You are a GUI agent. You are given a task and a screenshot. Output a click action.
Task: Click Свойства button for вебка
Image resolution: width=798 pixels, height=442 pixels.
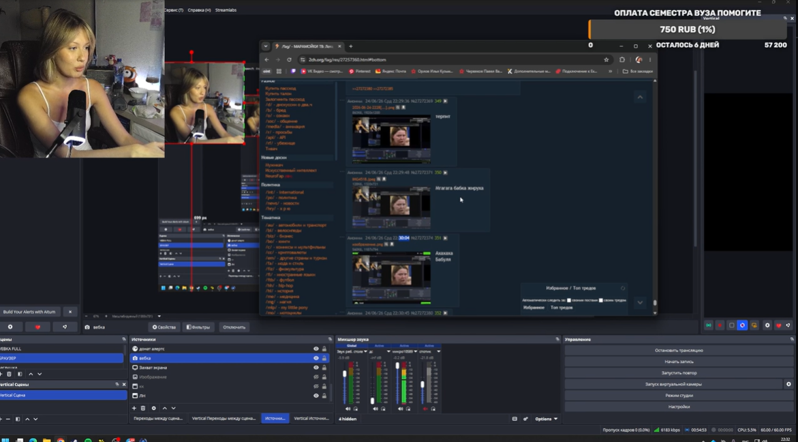[x=164, y=327]
